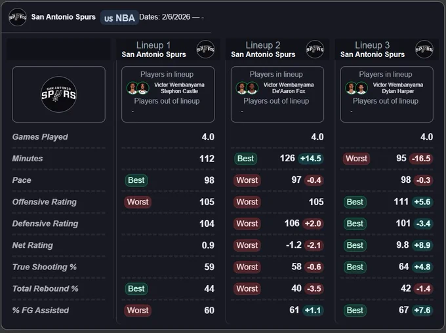Click the -2.1 net rating difference
Viewport: 446px width, 333px height.
[x=314, y=245]
